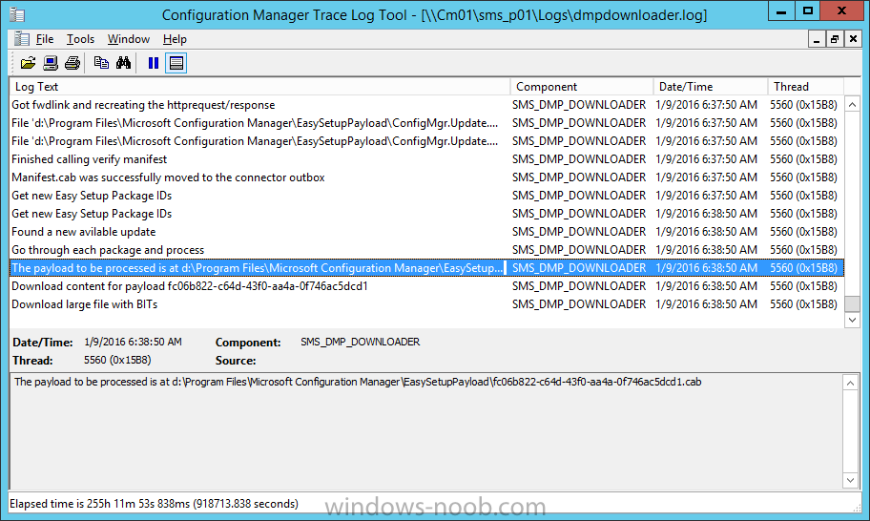Click log list scrollbar up arrow
Image resolution: width=870 pixels, height=521 pixels.
click(x=852, y=104)
